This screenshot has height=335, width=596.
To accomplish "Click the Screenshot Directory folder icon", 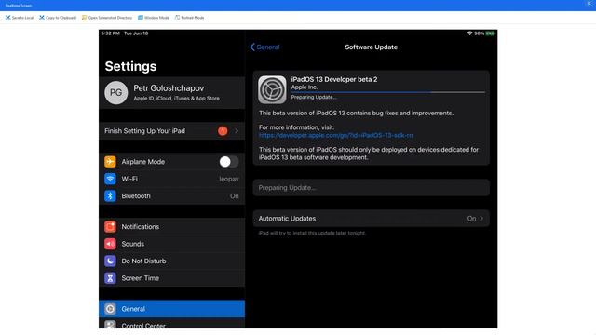I will [x=85, y=18].
